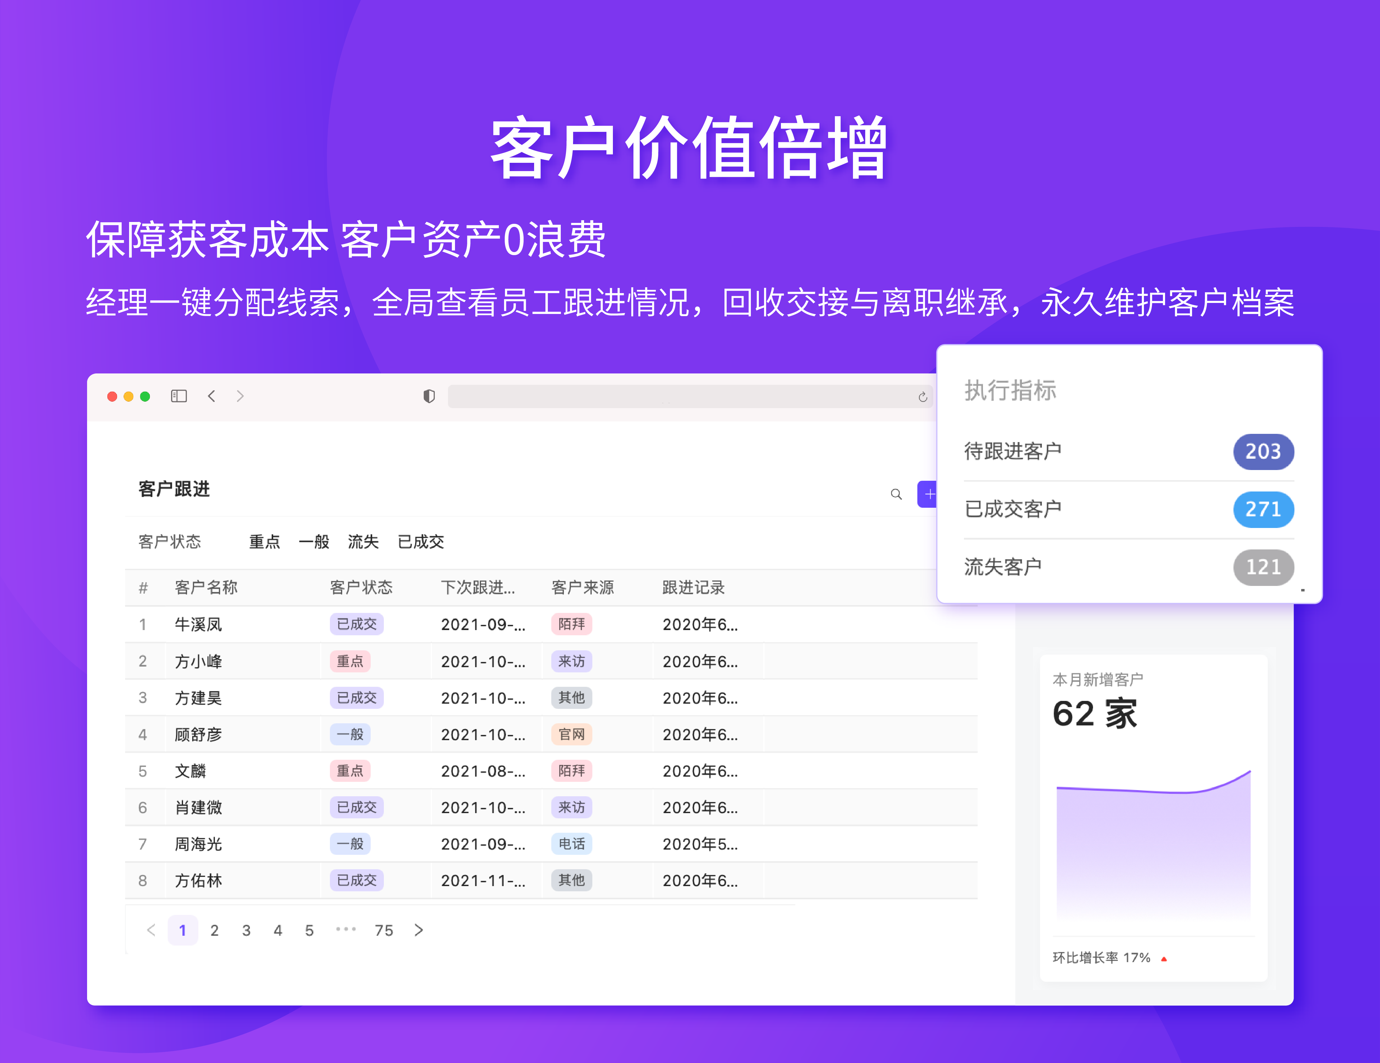Click 电话 source tag for 周海光
Viewport: 1380px width, 1063px height.
pyautogui.click(x=572, y=844)
